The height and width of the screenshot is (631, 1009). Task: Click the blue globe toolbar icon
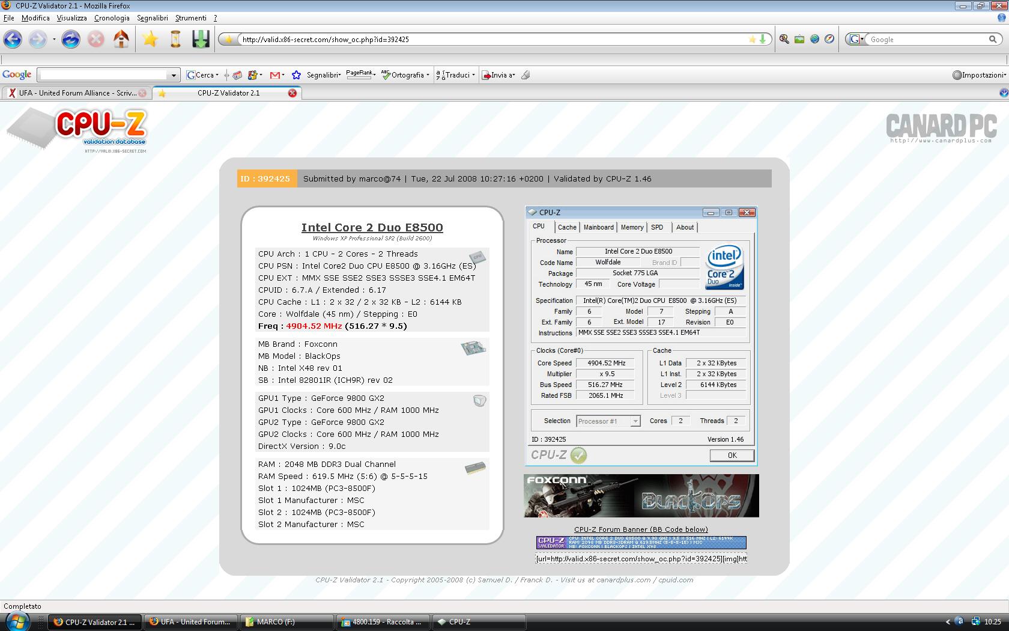814,40
